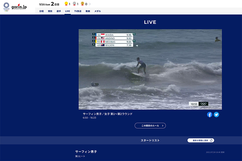The image size is (242, 161).
Task: Click the Tokyo 2020 Olympic emblem
Action: tap(6, 7)
